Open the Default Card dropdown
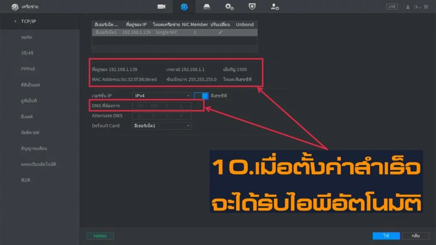Image resolution: width=436 pixels, height=245 pixels. [x=162, y=126]
